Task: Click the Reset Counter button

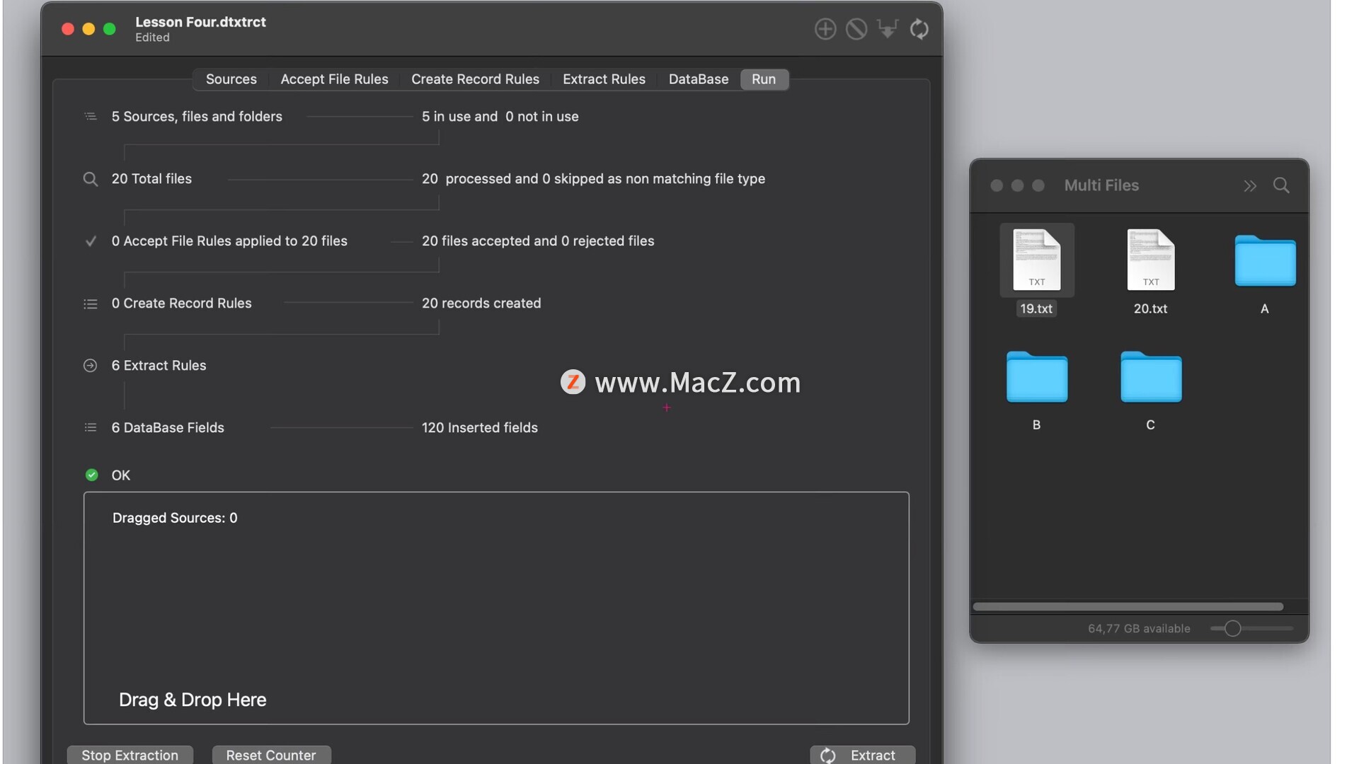Action: 271,755
